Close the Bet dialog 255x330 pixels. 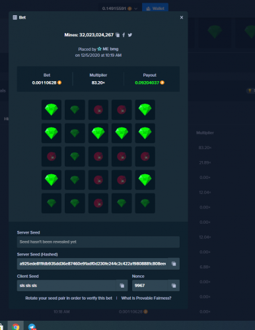click(182, 17)
